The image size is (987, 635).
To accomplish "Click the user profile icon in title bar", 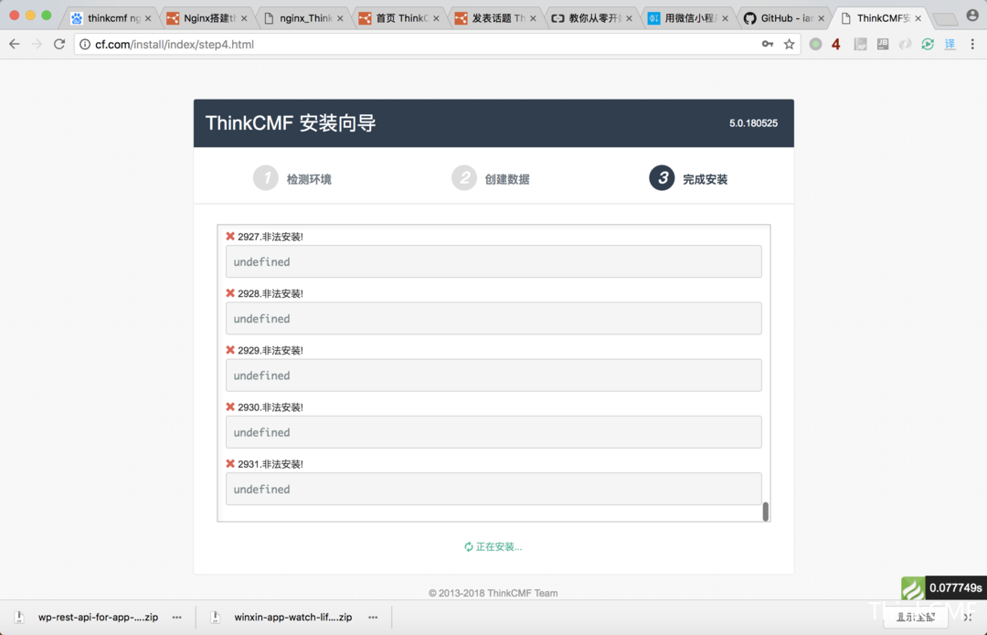I will point(972,16).
